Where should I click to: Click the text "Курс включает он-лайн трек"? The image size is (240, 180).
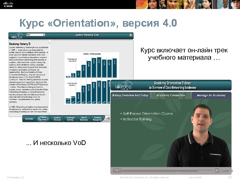(x=184, y=50)
